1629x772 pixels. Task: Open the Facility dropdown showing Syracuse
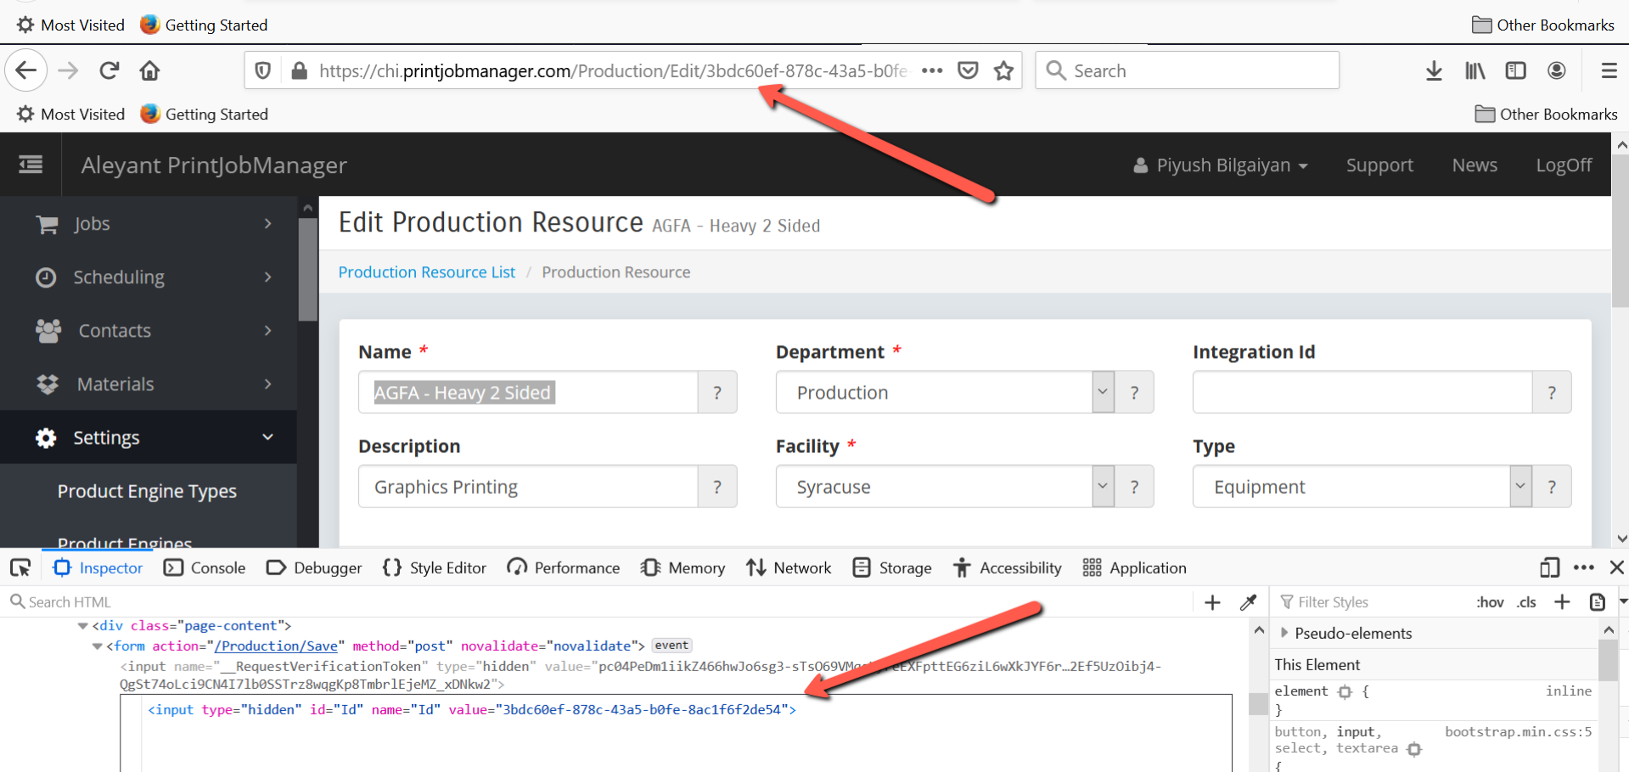click(x=945, y=486)
